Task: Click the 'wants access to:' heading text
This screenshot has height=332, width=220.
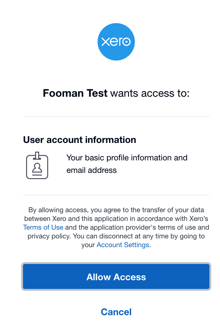Action: [150, 93]
